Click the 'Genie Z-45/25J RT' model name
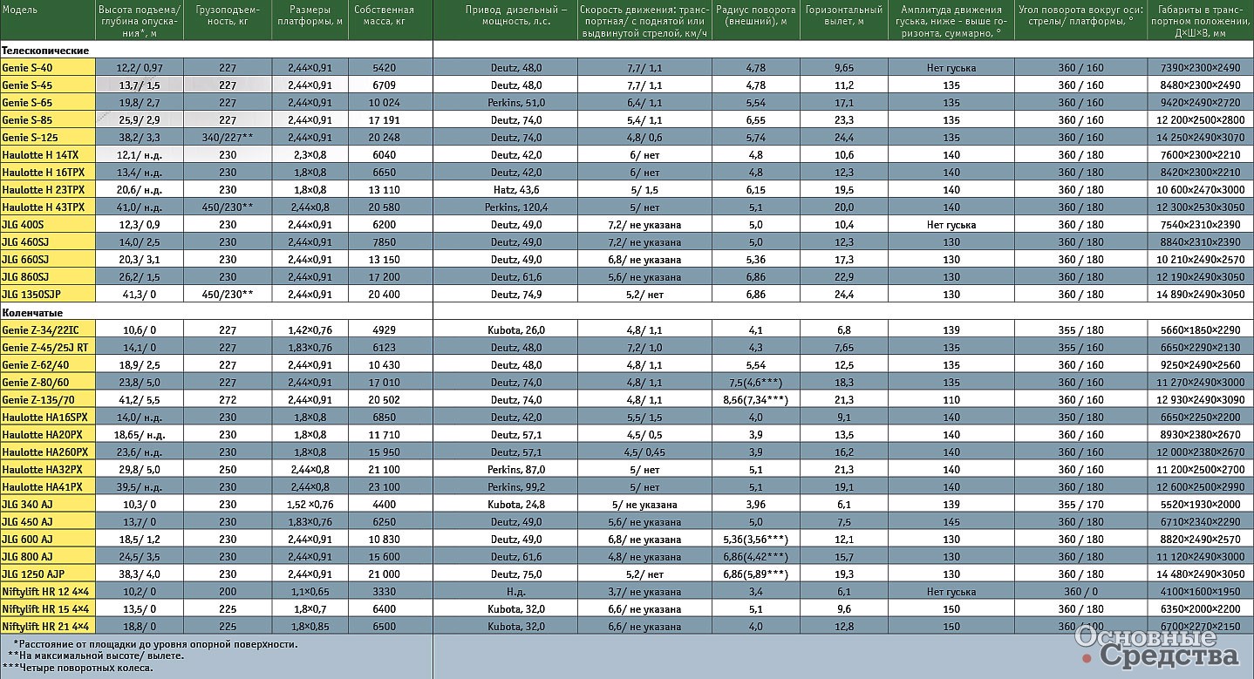Viewport: 1254px width, 679px height. pyautogui.click(x=44, y=347)
